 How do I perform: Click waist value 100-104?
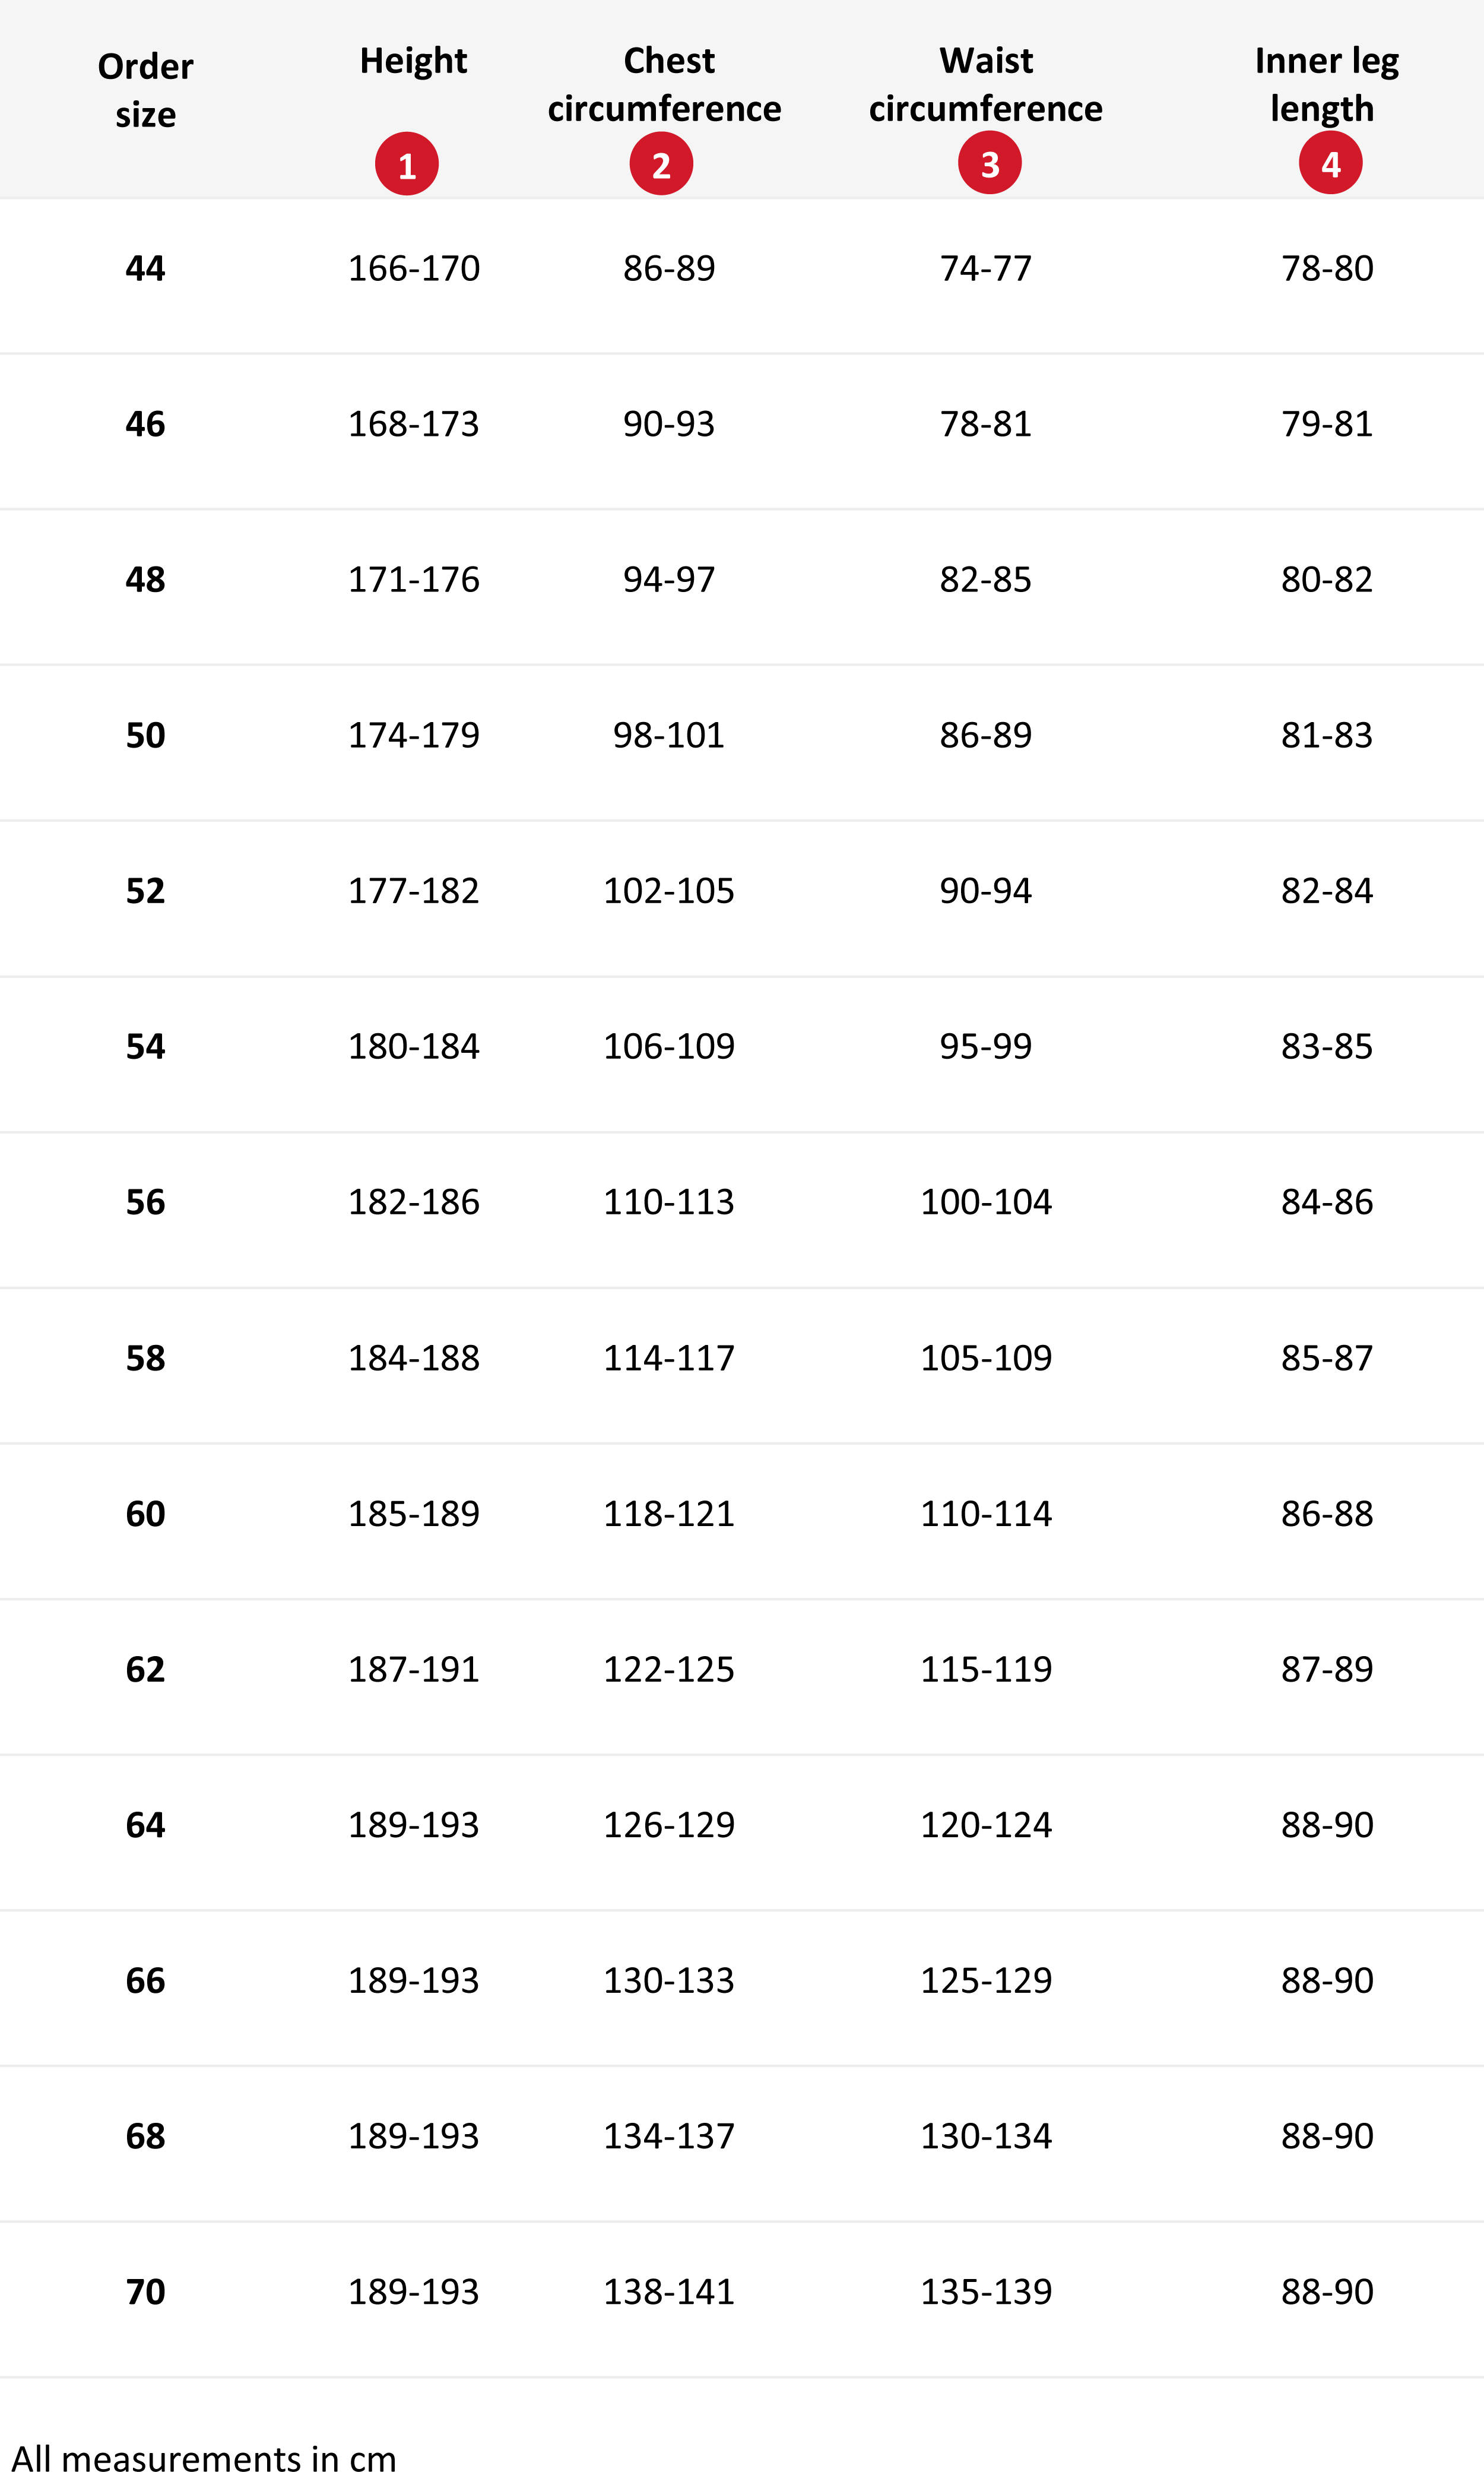tap(986, 1201)
